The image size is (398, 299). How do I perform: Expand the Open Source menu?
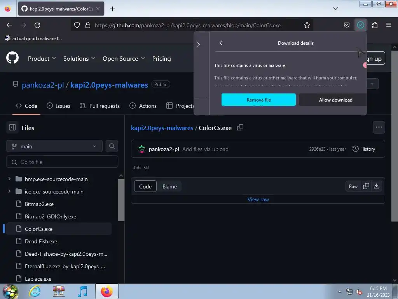coord(124,58)
